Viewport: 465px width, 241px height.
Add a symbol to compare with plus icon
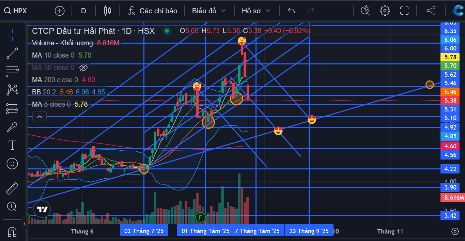click(x=60, y=11)
